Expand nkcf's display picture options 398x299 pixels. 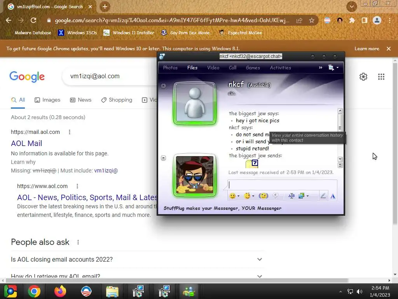[x=164, y=86]
